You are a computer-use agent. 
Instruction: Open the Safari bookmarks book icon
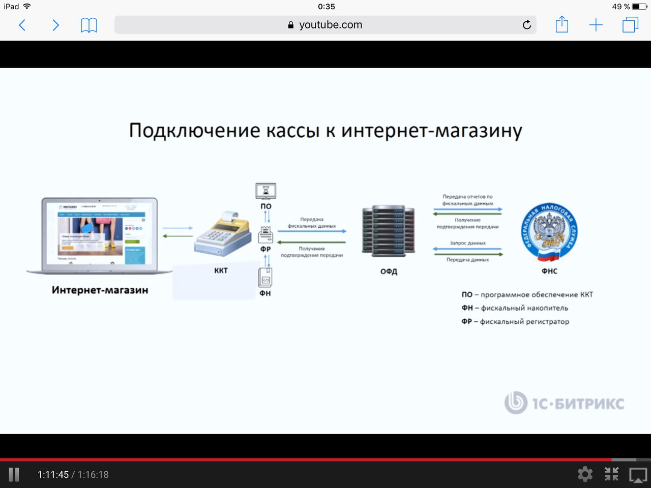(89, 25)
